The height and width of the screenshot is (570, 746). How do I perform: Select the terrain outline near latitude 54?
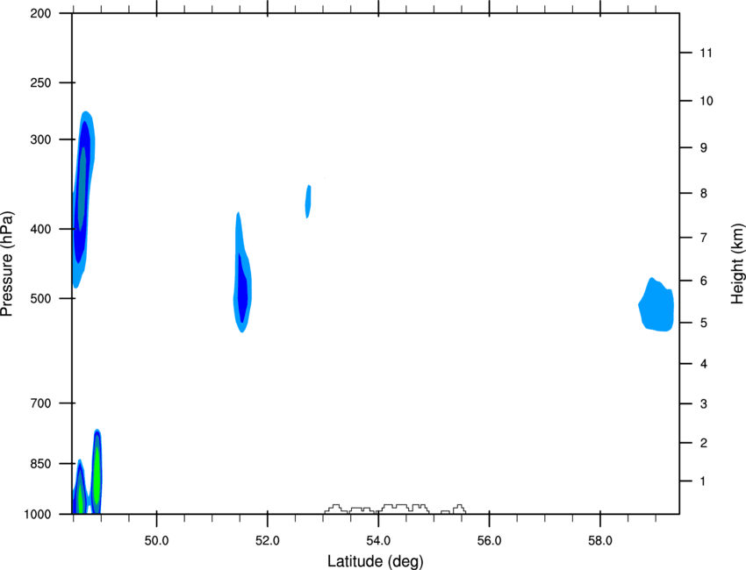tap(395, 509)
